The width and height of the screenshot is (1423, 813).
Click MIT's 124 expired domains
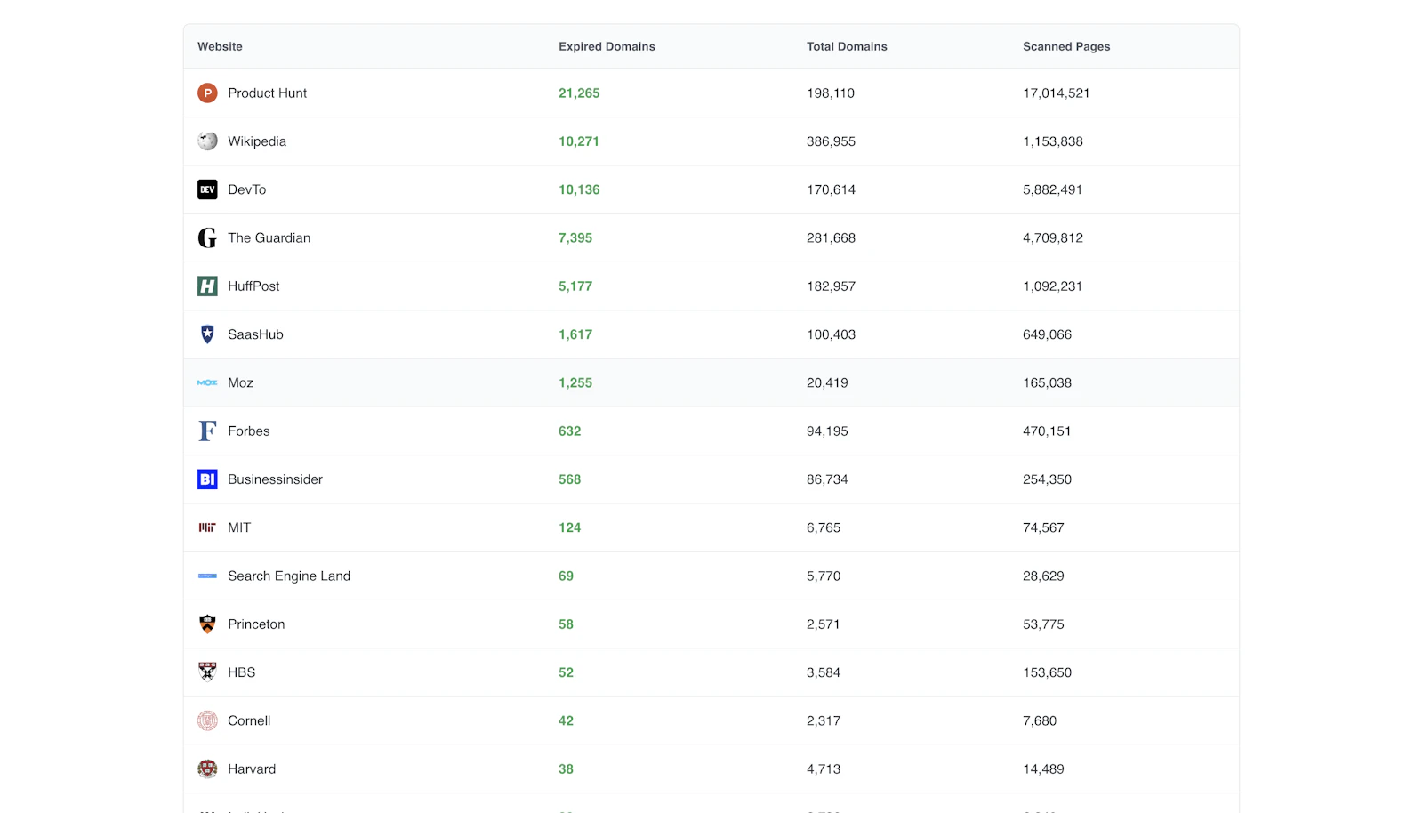coord(569,527)
